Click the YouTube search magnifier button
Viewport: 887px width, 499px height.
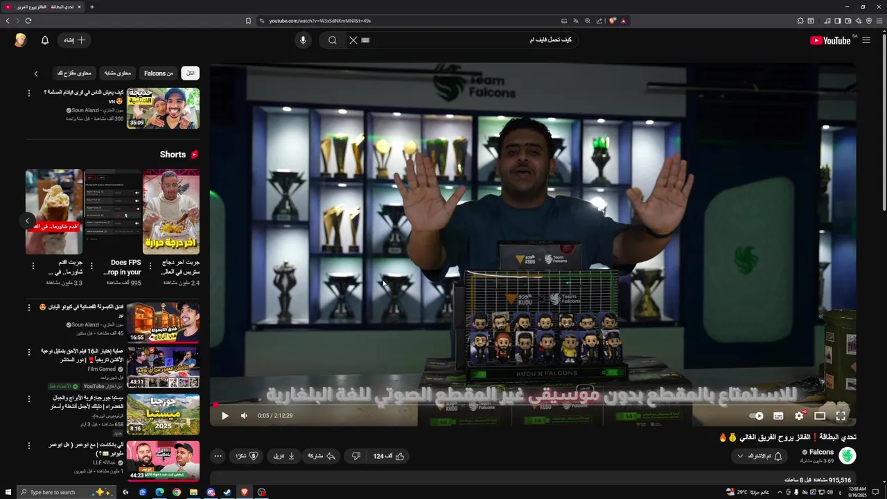333,40
